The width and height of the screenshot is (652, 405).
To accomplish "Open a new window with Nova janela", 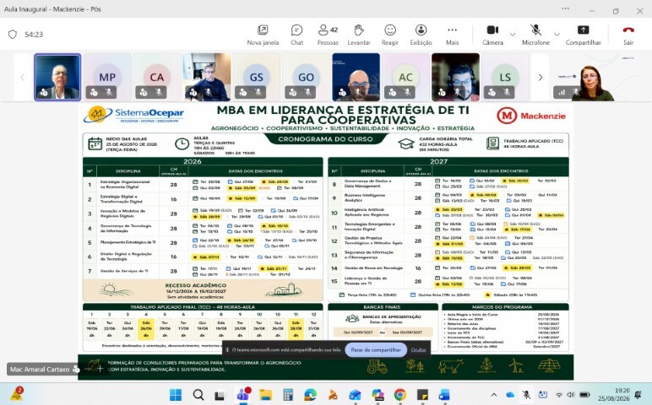I will click(263, 35).
